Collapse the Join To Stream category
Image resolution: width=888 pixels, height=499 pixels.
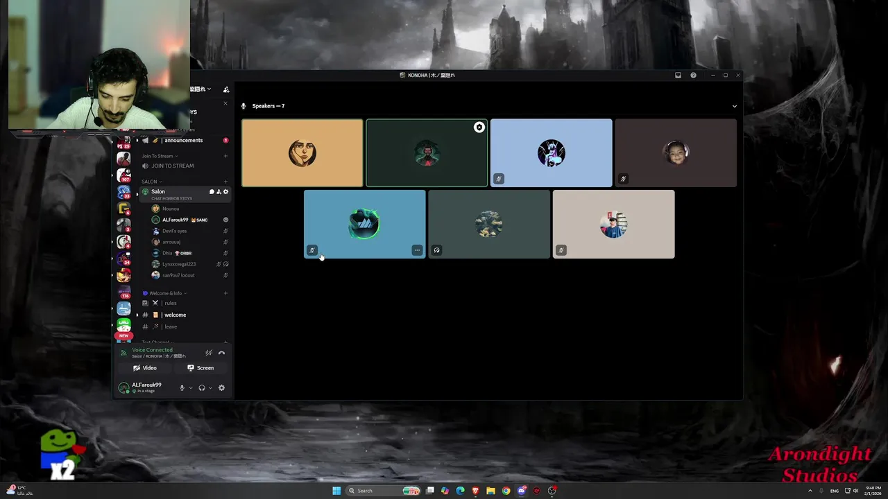(160, 156)
